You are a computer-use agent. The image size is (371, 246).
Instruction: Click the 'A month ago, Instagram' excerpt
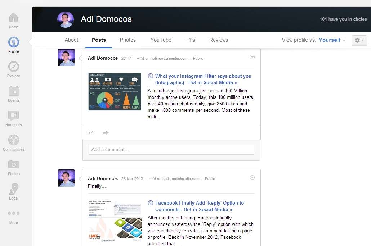201,104
